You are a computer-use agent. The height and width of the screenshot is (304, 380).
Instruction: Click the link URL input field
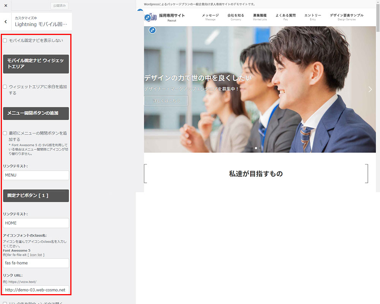point(36,290)
